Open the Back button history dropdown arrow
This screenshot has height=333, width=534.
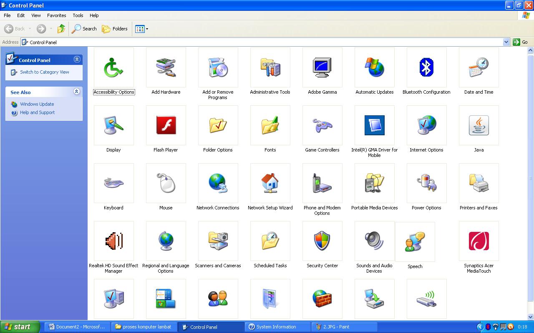click(x=30, y=29)
